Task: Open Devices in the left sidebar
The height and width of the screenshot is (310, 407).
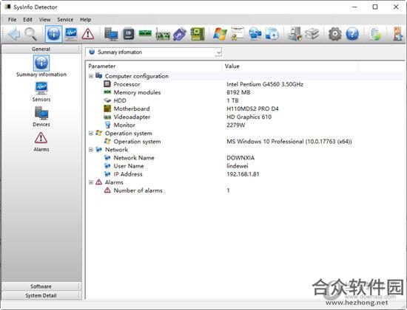Action: click(x=41, y=117)
